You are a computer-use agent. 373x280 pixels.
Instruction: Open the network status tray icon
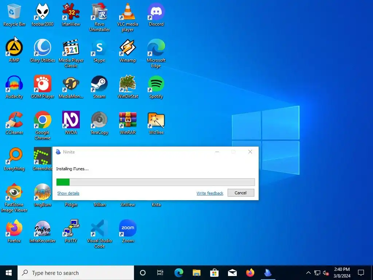click(317, 273)
